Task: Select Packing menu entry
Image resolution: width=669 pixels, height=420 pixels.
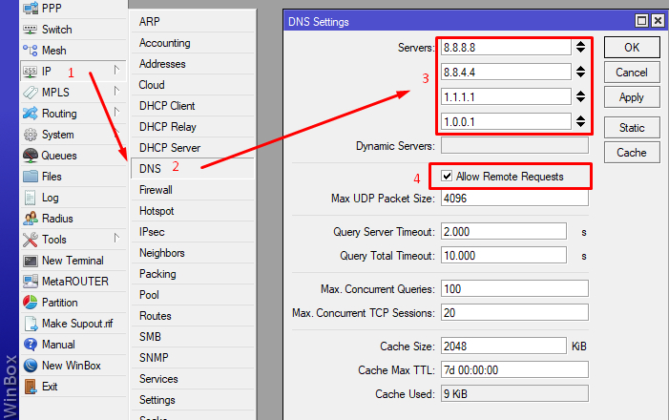Action: tap(193, 274)
